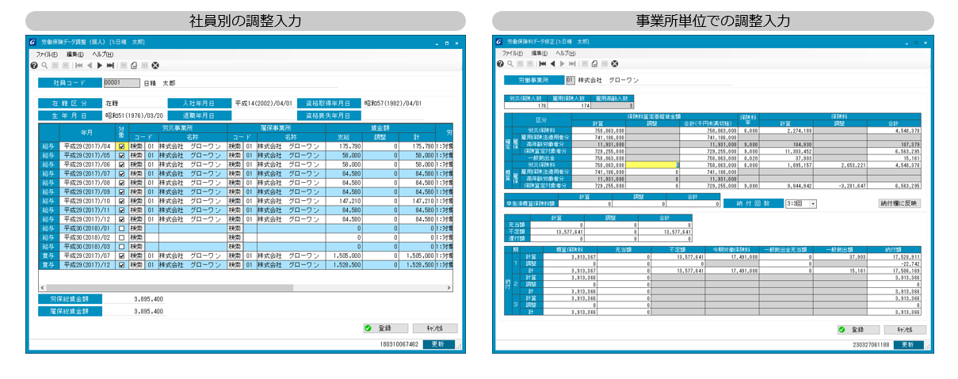Go to next record in 労働保険データ調整(個人) toolbar
This screenshot has width=958, height=379.
[x=100, y=65]
